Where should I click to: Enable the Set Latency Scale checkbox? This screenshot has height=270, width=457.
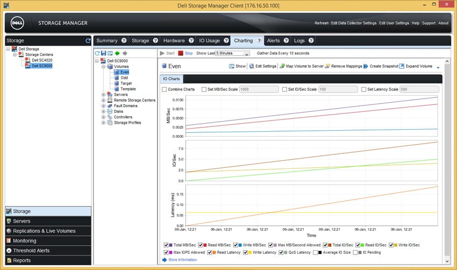[364, 89]
